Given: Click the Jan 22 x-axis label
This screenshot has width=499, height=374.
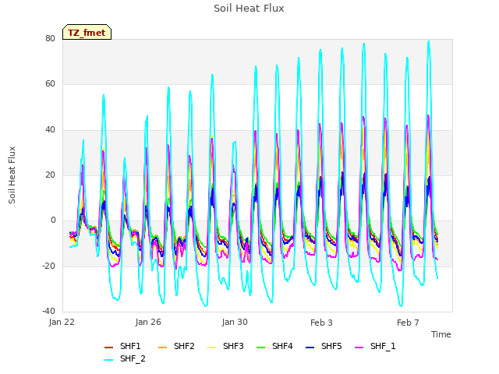Looking at the screenshot, I should pyautogui.click(x=62, y=323).
